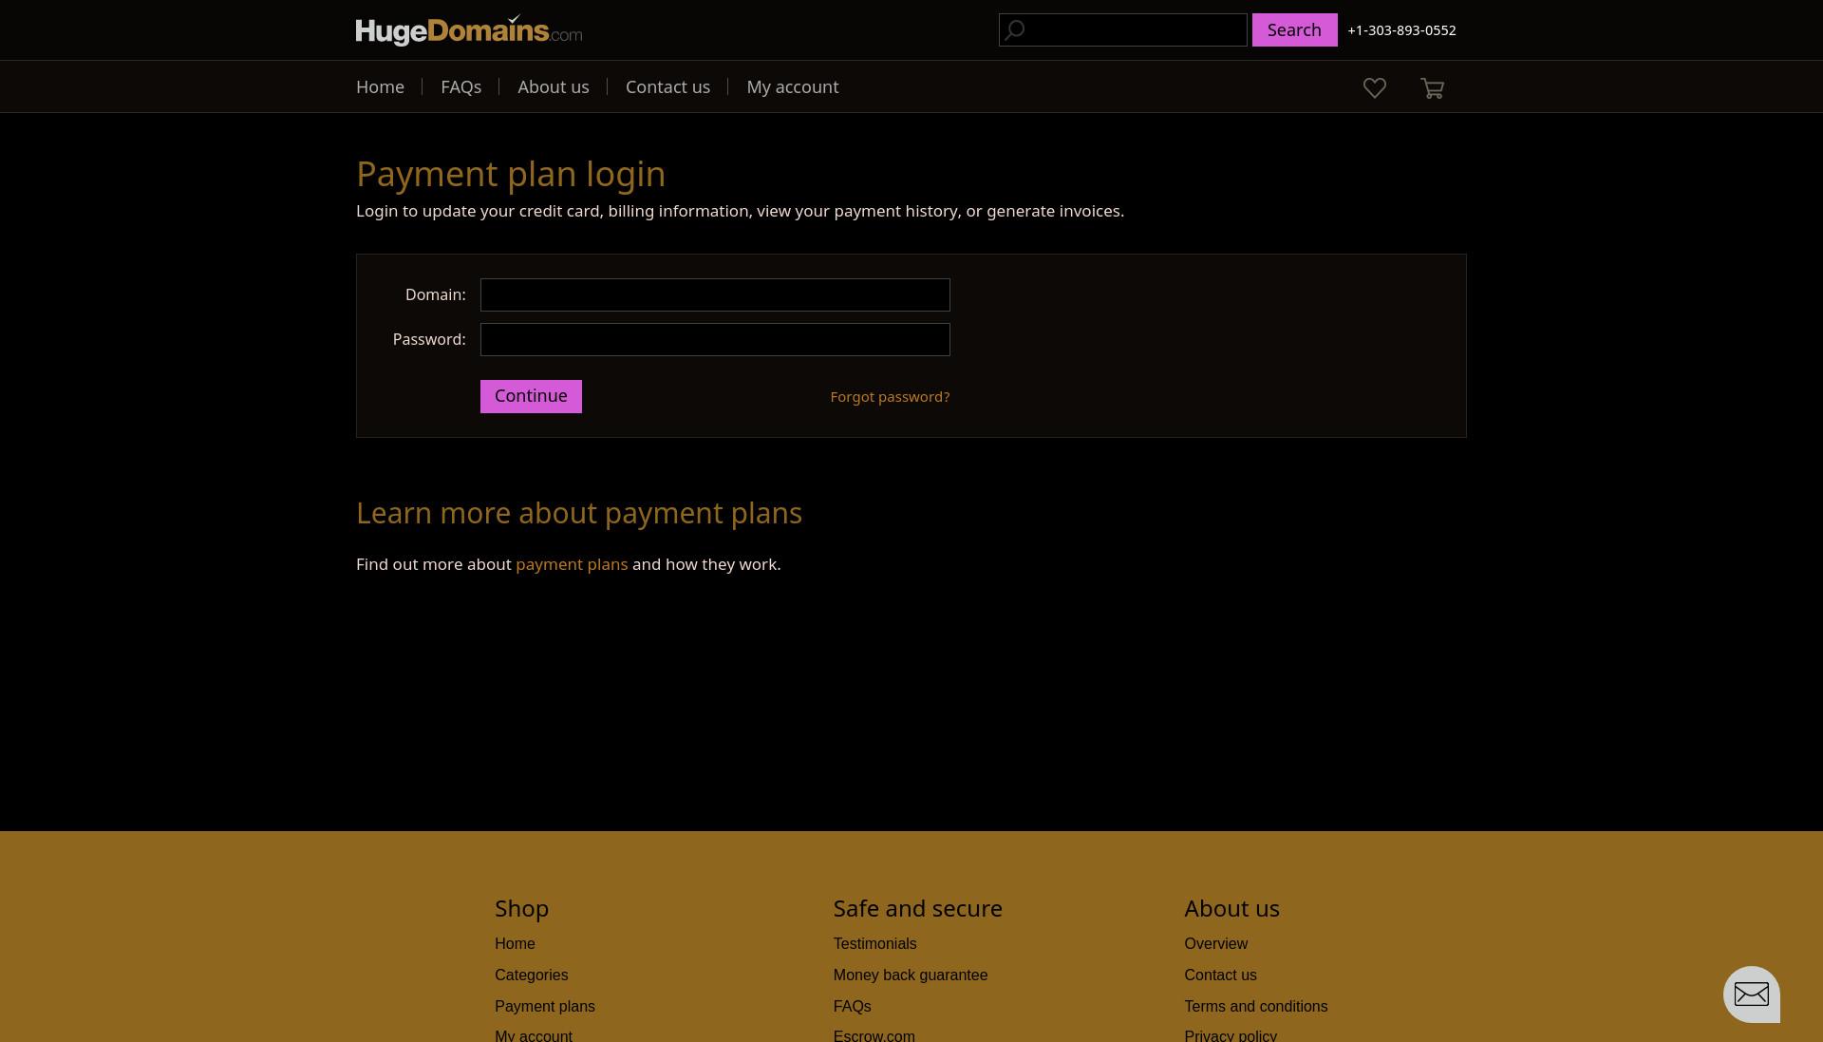Click the envelope chat bubble icon
The height and width of the screenshot is (1042, 1823).
tap(1752, 995)
